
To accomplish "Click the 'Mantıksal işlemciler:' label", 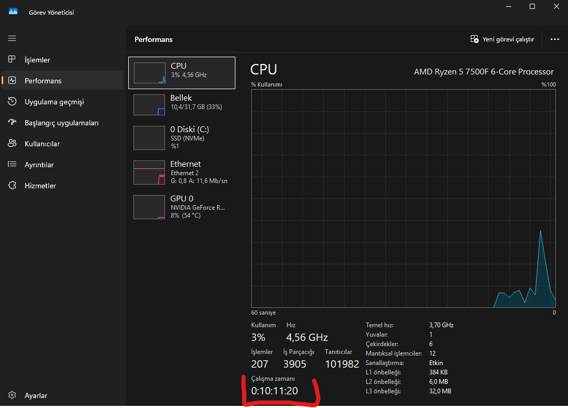I will (394, 353).
